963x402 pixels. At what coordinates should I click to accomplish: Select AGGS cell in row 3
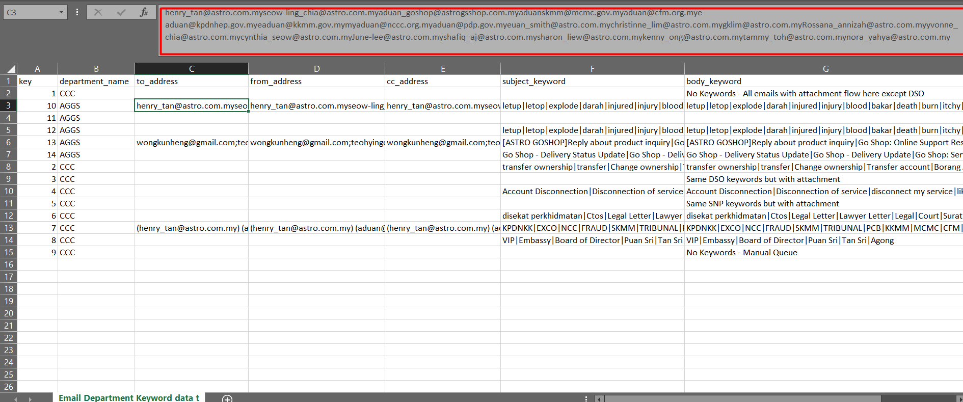point(96,105)
